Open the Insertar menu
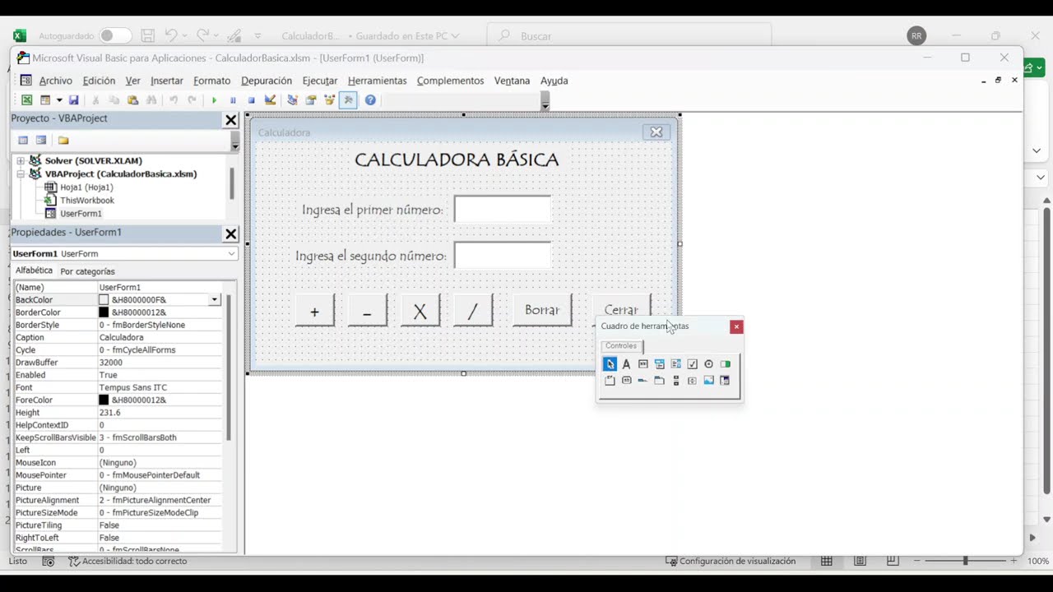This screenshot has width=1053, height=592. 167,81
